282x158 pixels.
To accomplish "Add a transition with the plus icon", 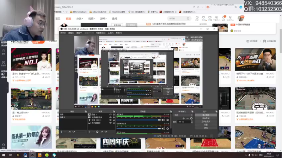I will tap(184, 118).
